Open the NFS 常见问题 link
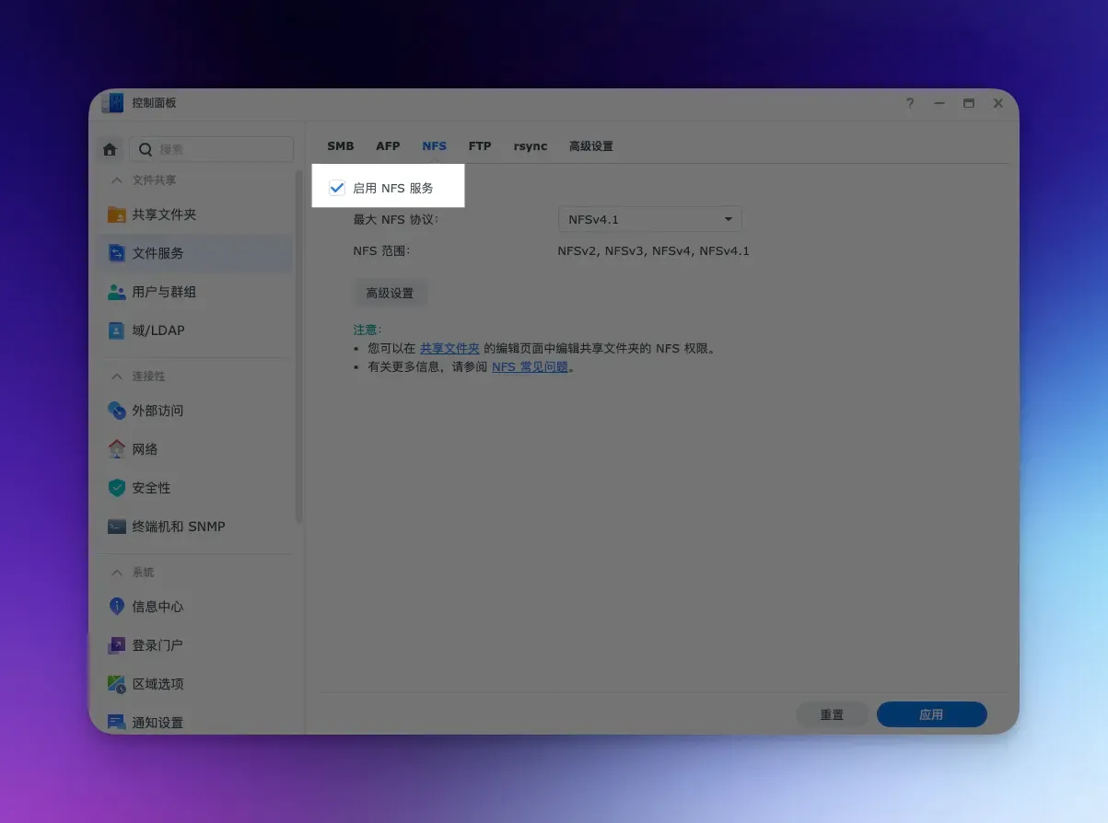Image resolution: width=1108 pixels, height=823 pixels. pyautogui.click(x=530, y=366)
